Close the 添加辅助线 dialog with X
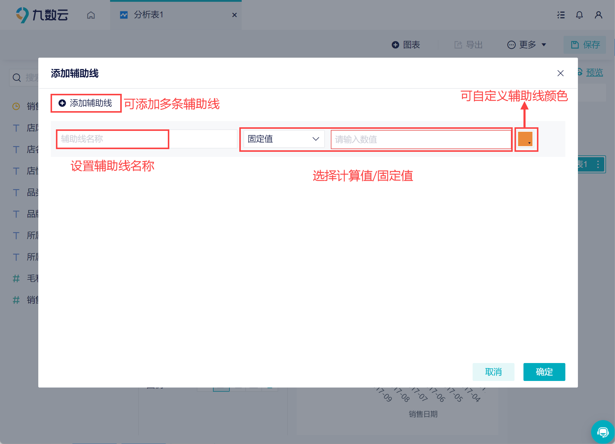This screenshot has height=444, width=615. coord(560,73)
